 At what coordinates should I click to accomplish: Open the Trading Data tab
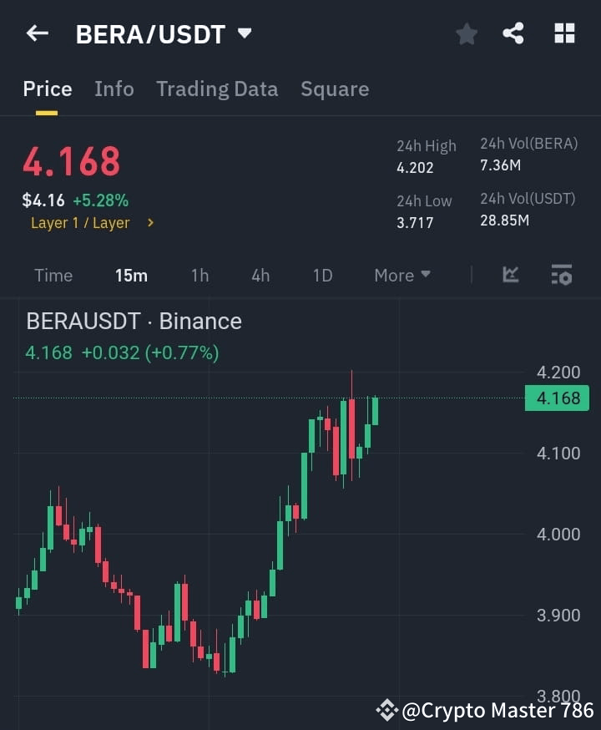click(x=217, y=89)
